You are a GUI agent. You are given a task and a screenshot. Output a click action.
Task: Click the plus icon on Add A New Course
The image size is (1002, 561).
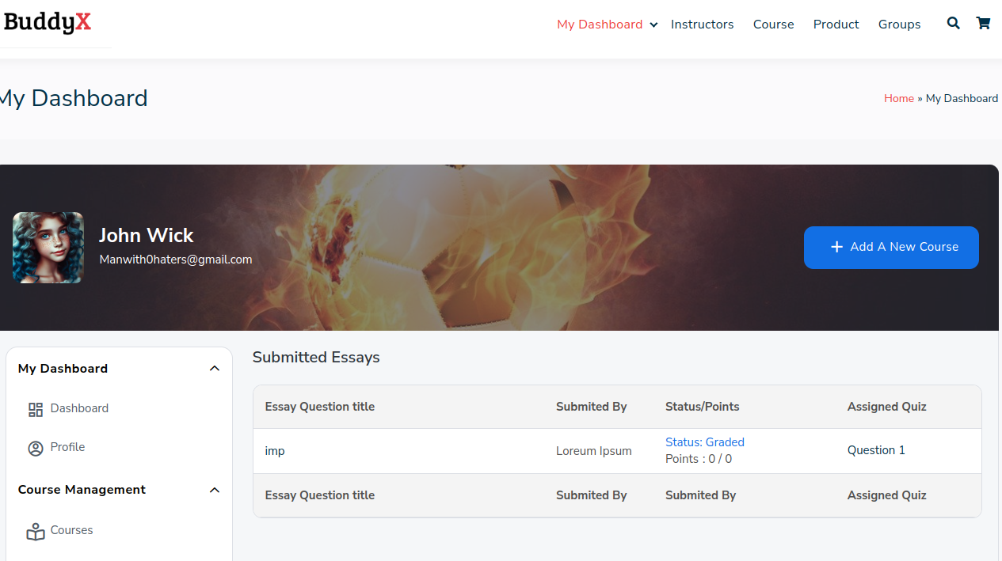[836, 248]
